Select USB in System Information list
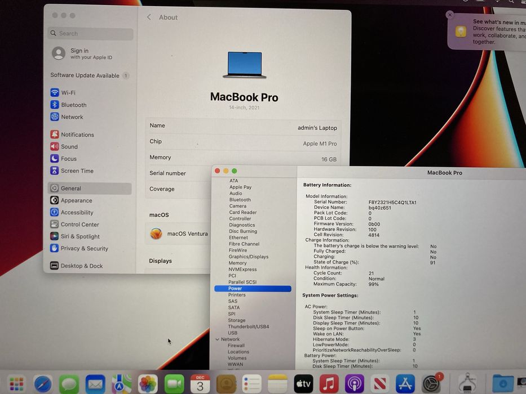This screenshot has width=526, height=394. pyautogui.click(x=232, y=333)
